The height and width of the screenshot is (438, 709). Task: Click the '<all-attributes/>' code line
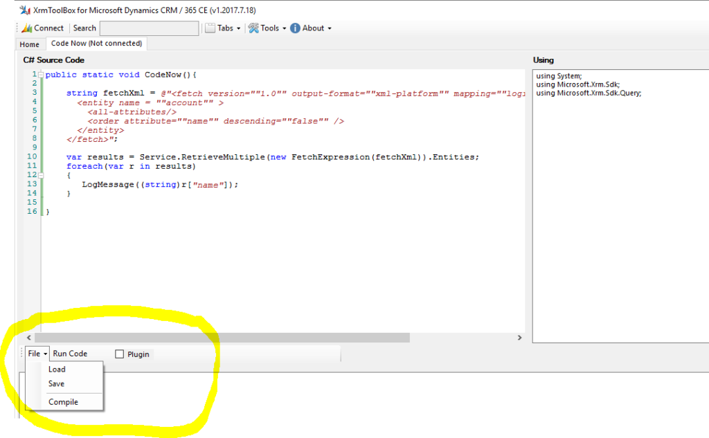pos(132,111)
